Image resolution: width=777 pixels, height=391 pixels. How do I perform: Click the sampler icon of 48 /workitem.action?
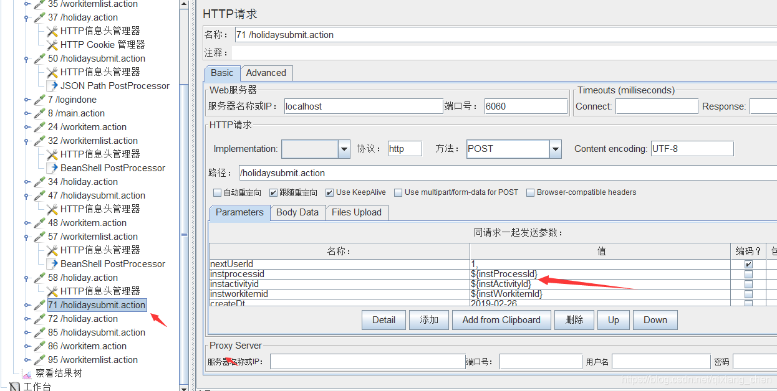[x=40, y=223]
